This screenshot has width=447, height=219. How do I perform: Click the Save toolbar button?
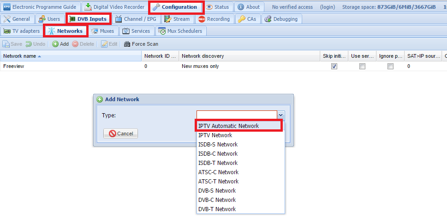tap(12, 44)
